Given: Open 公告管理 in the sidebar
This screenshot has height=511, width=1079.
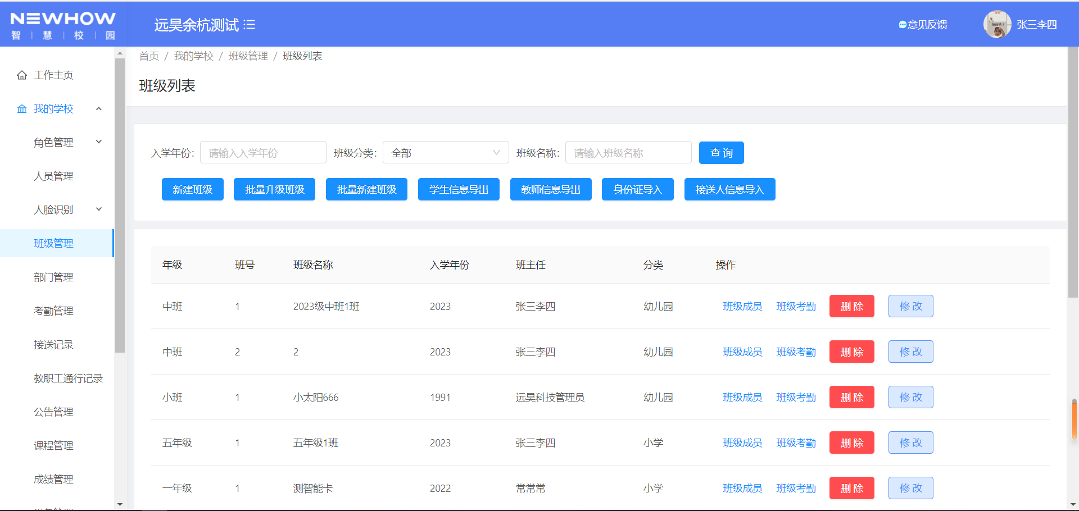Looking at the screenshot, I should 53,412.
